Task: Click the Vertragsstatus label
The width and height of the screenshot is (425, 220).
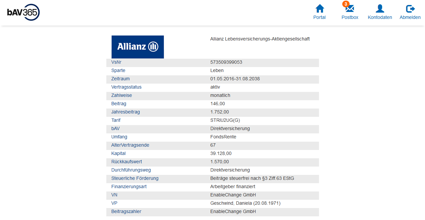Action: 126,87
